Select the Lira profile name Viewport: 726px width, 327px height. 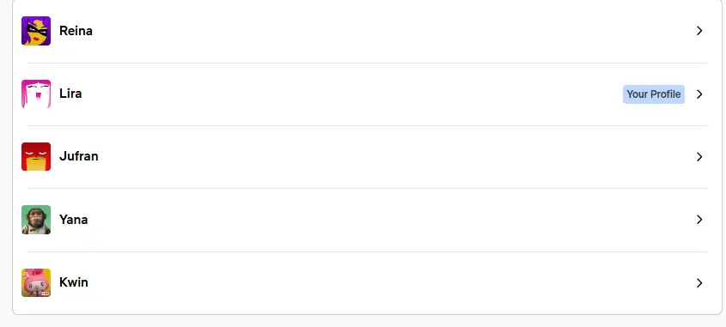[x=70, y=94]
